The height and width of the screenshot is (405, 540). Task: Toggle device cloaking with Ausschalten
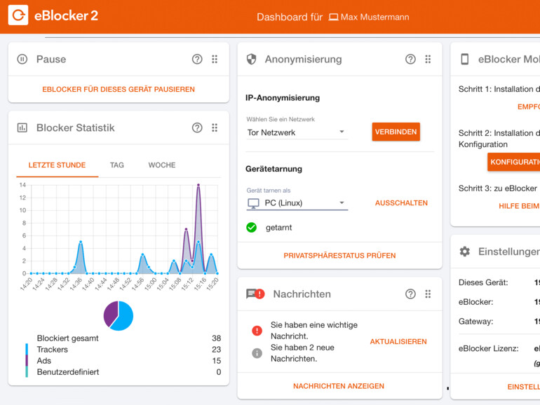click(401, 203)
